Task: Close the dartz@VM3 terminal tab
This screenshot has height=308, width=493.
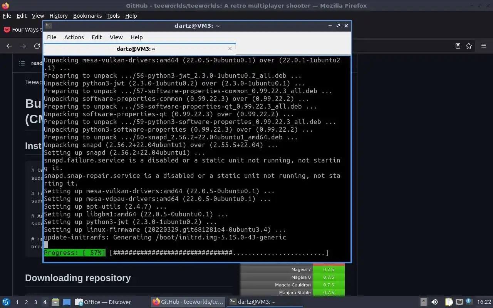Action: pyautogui.click(x=230, y=49)
